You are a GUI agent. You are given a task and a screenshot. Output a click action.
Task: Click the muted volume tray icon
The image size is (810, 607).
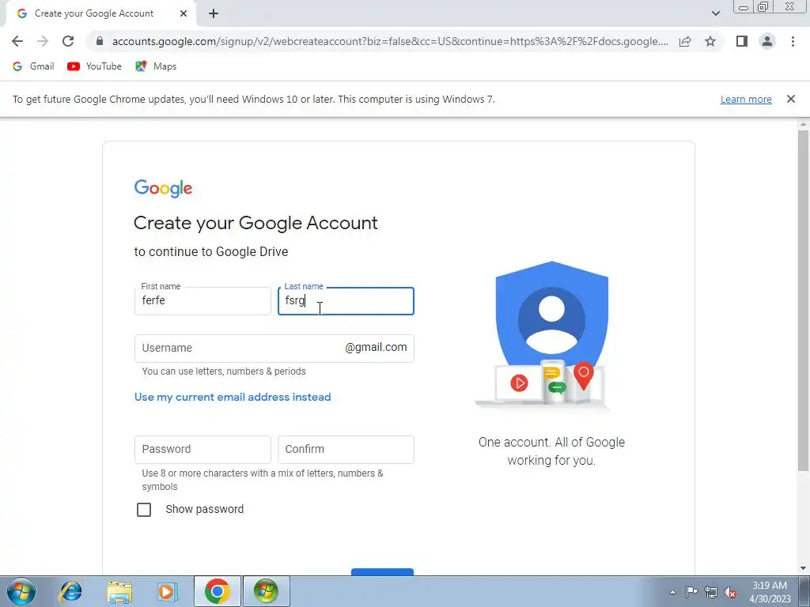pos(730,592)
